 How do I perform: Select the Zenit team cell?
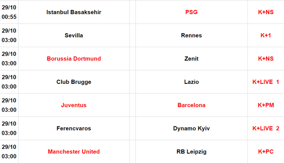point(191,58)
